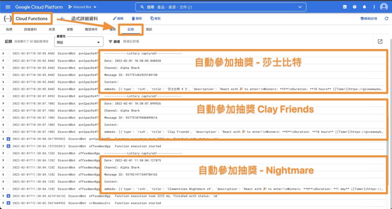Open logs in new window icon
392x209 pixels.
380,42
